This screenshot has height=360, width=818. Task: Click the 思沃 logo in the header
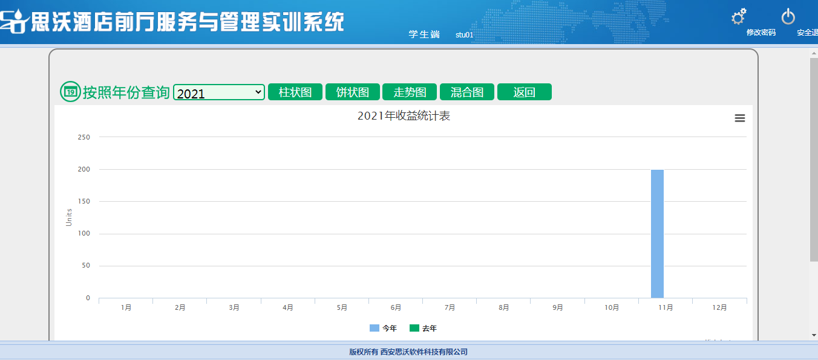click(x=14, y=21)
